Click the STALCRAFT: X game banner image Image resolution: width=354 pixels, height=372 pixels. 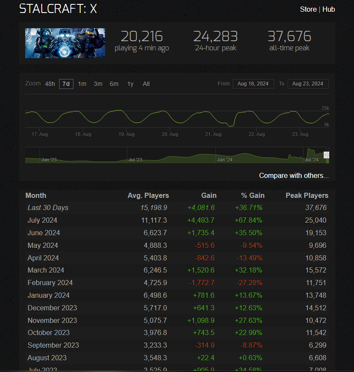click(x=65, y=43)
